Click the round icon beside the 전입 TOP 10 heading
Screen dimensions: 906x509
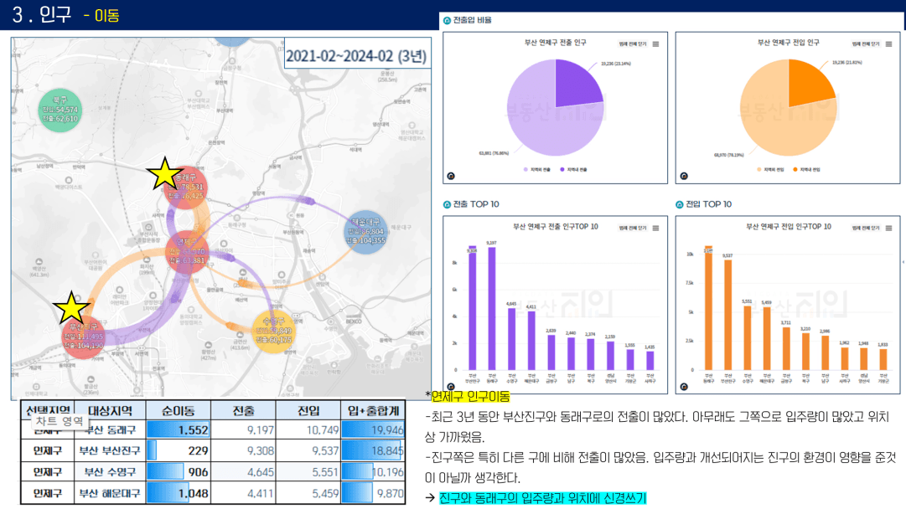click(x=680, y=204)
